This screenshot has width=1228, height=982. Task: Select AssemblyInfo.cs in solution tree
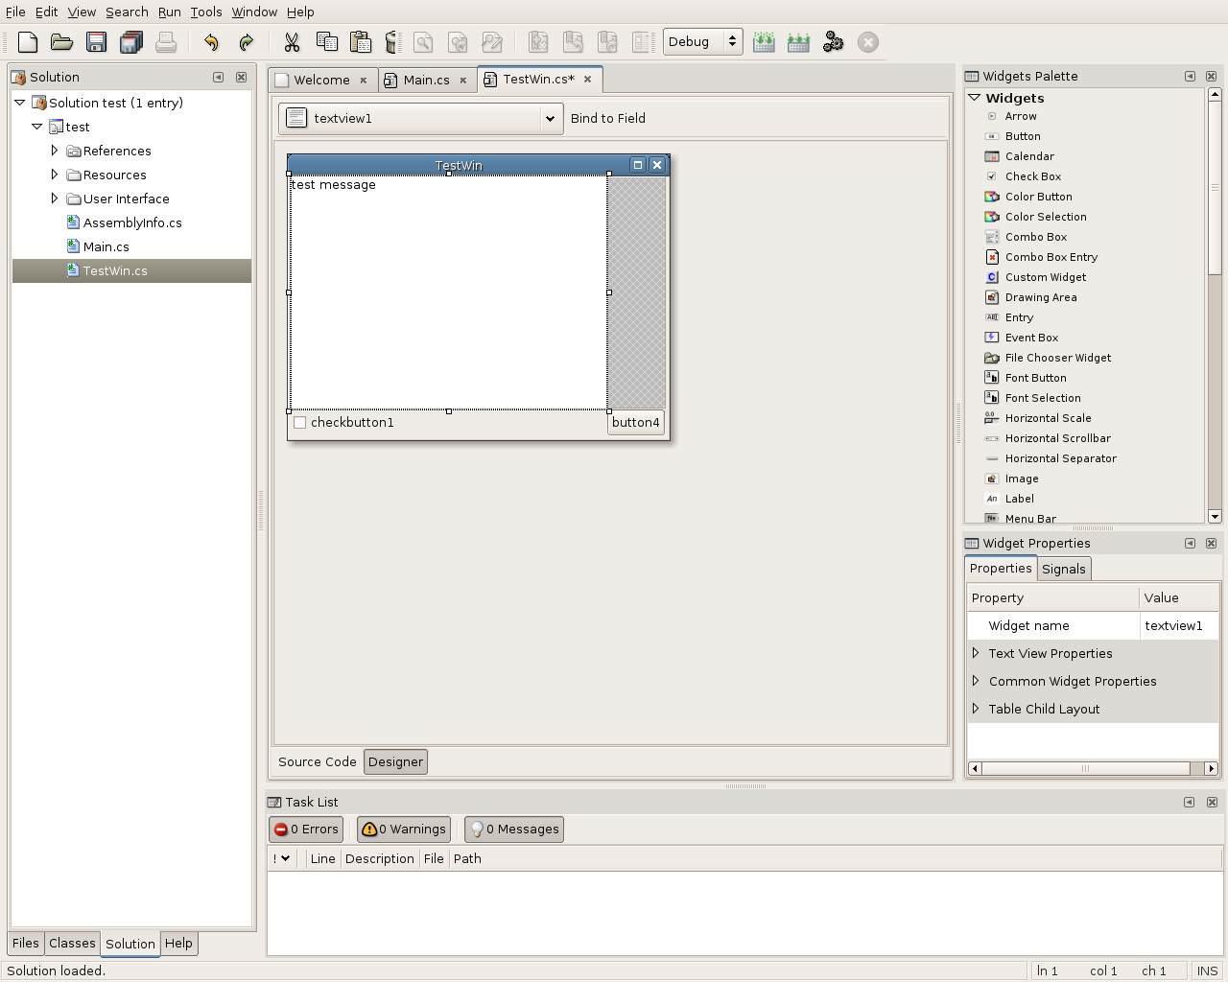[x=132, y=222]
